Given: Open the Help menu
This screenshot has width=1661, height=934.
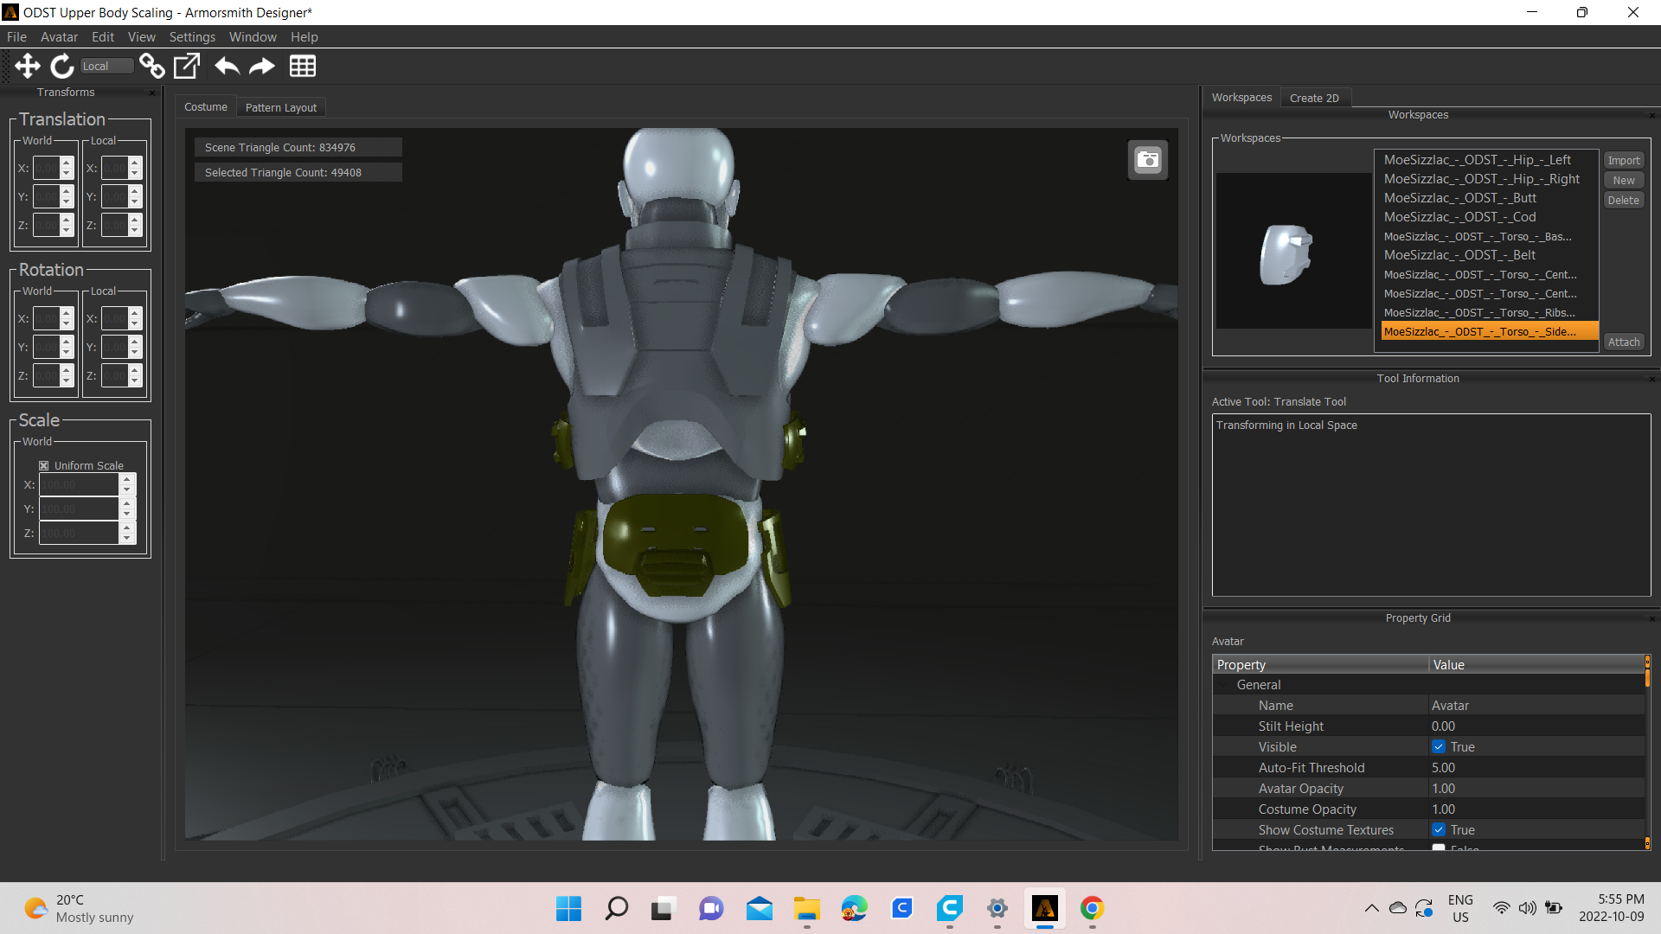Looking at the screenshot, I should (304, 37).
